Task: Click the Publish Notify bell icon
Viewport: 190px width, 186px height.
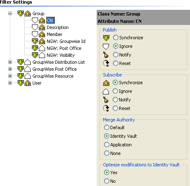Action: tap(106, 55)
